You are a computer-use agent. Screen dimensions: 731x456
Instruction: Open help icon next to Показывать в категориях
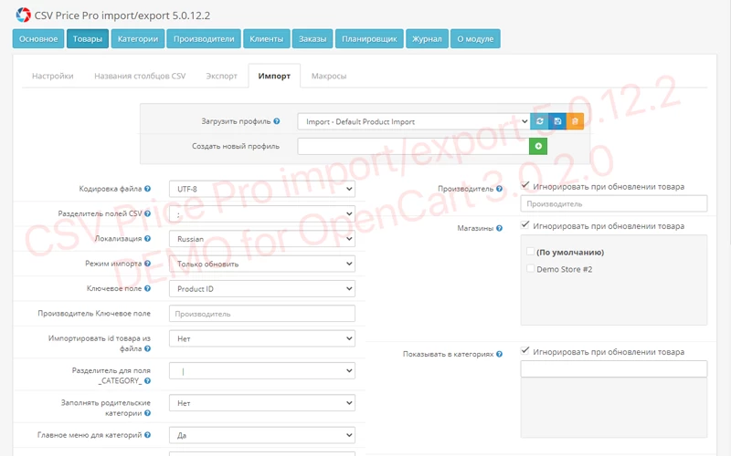(x=499, y=354)
